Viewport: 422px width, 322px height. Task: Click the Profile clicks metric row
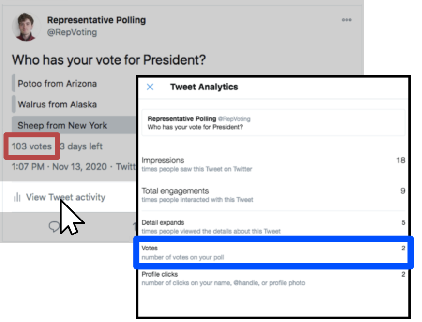[x=273, y=278]
